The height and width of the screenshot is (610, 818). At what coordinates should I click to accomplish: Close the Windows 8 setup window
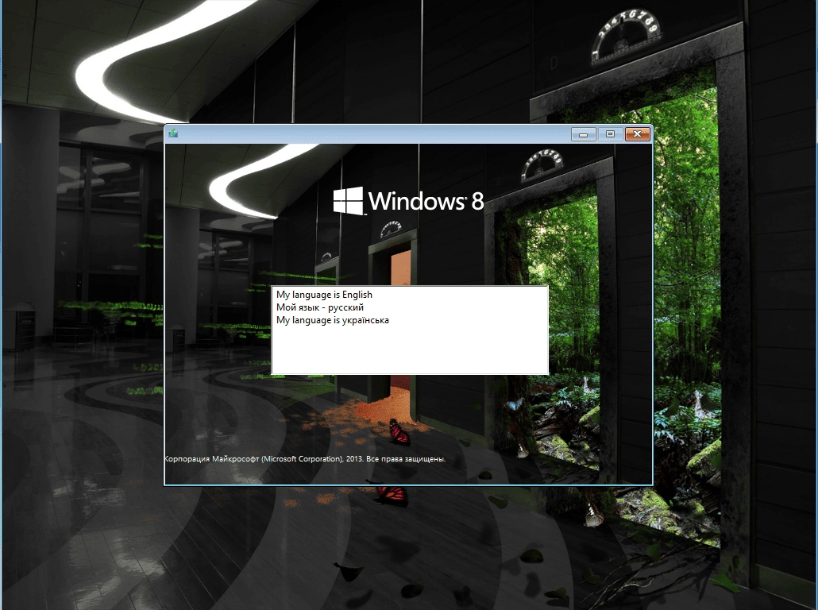pos(637,134)
